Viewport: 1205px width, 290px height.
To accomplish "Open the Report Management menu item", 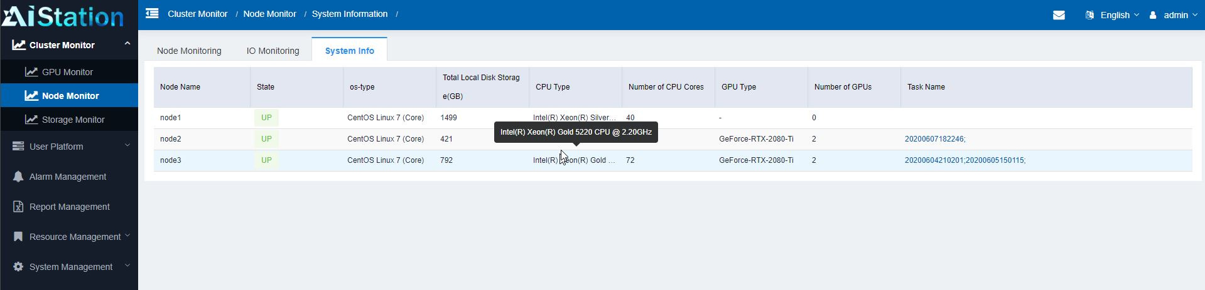I will click(69, 207).
